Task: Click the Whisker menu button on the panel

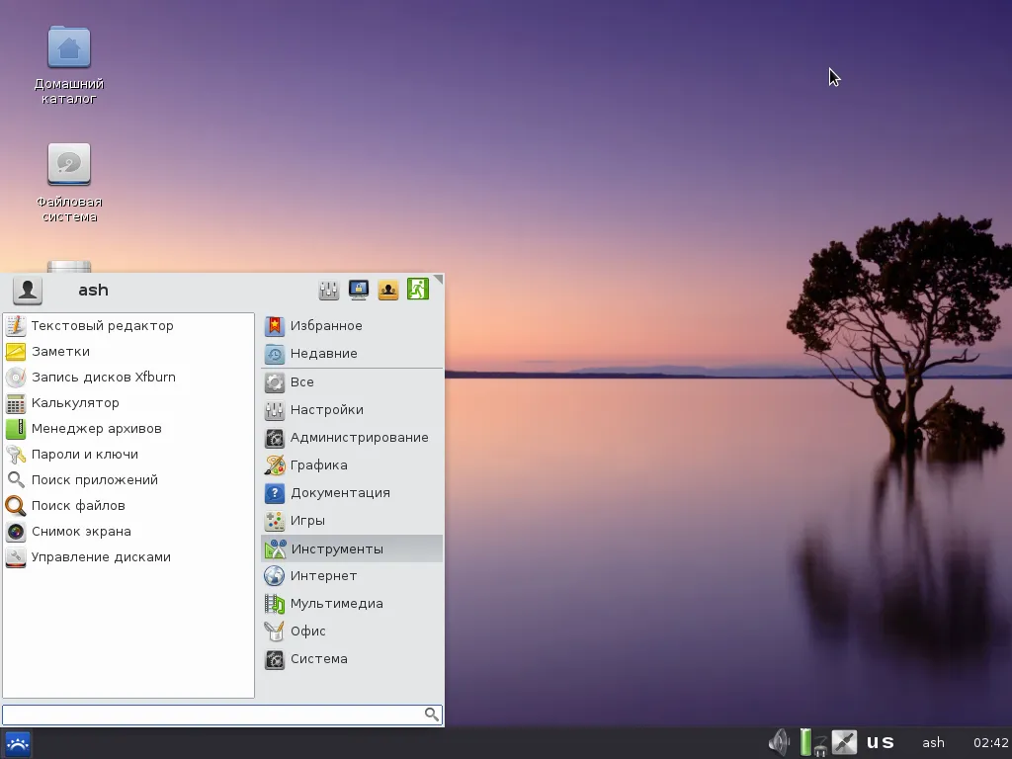Action: (x=18, y=744)
